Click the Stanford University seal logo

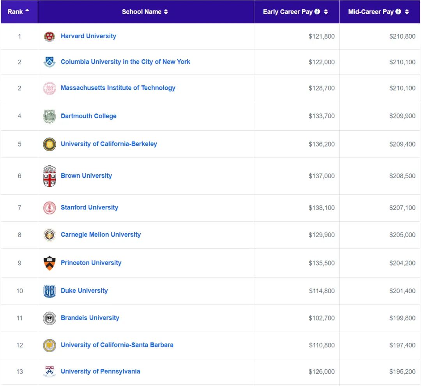50,208
